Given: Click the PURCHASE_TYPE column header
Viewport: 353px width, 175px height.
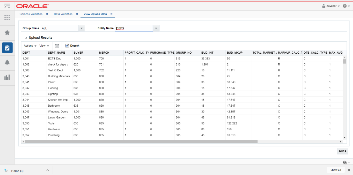Looking at the screenshot, I should click(x=162, y=53).
